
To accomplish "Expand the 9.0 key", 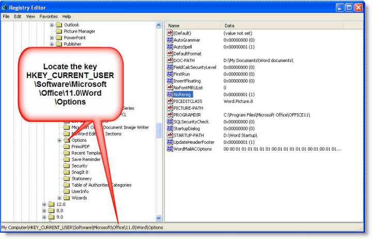I will 44,217.
